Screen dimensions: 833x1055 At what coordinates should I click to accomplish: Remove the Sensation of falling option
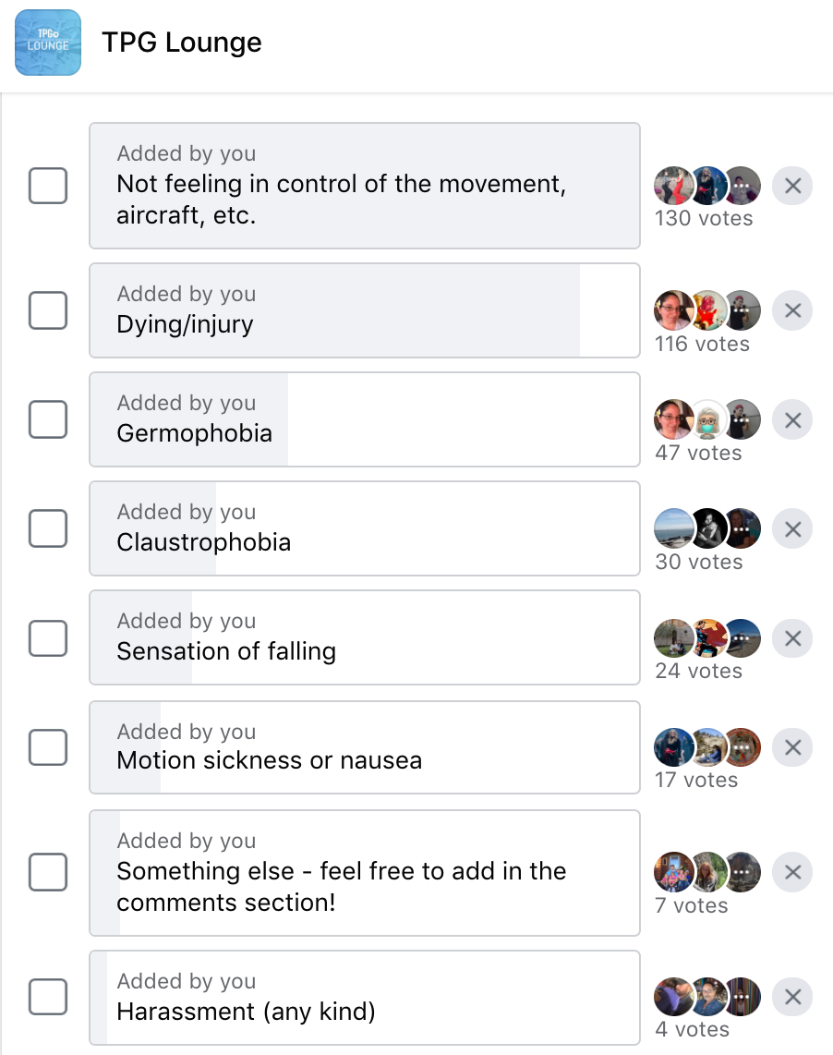[791, 638]
